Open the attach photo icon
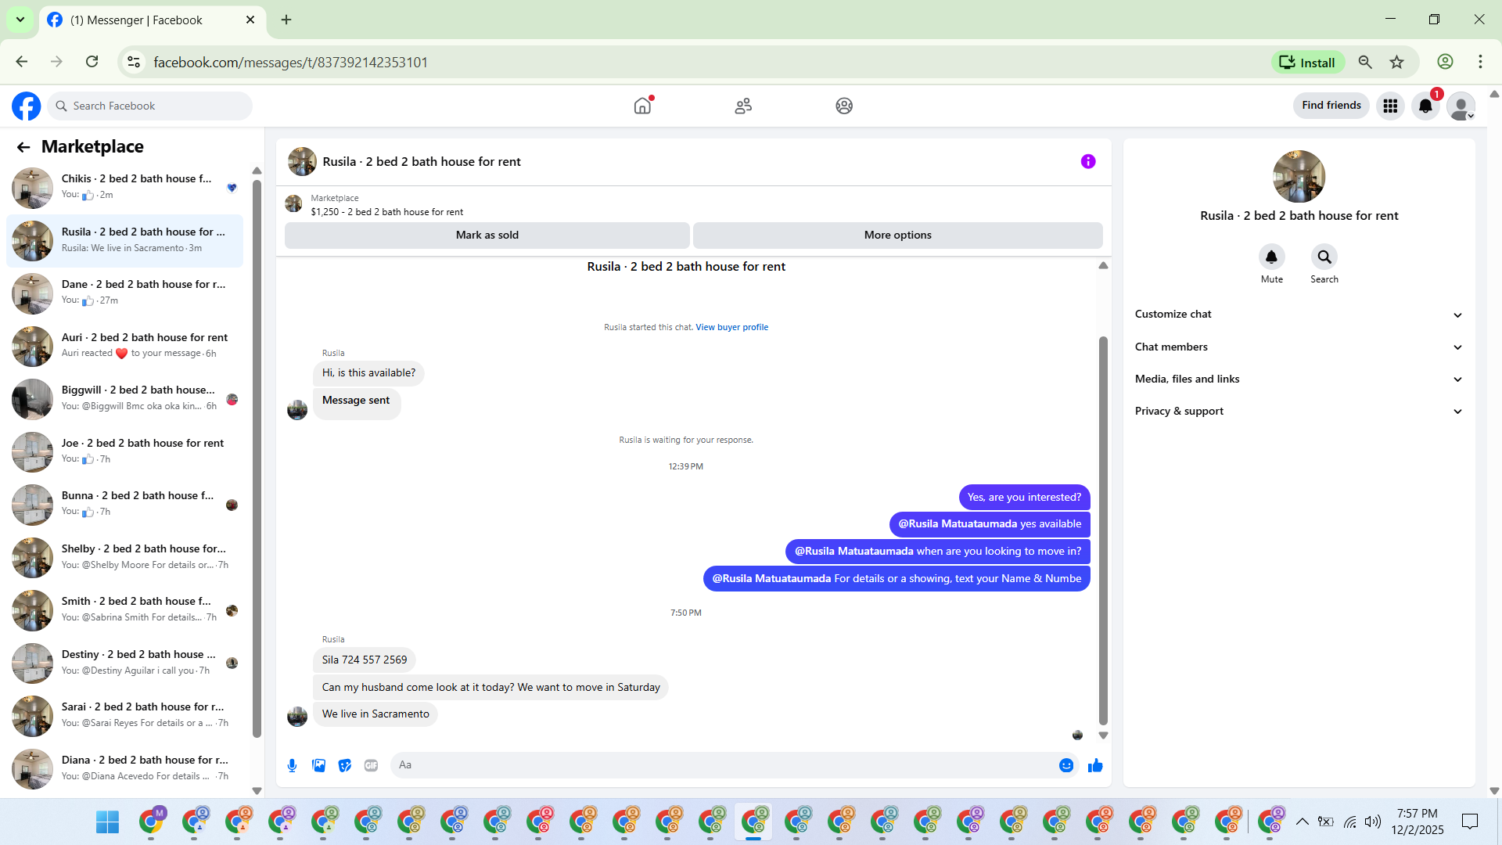This screenshot has height=845, width=1502. point(318,765)
